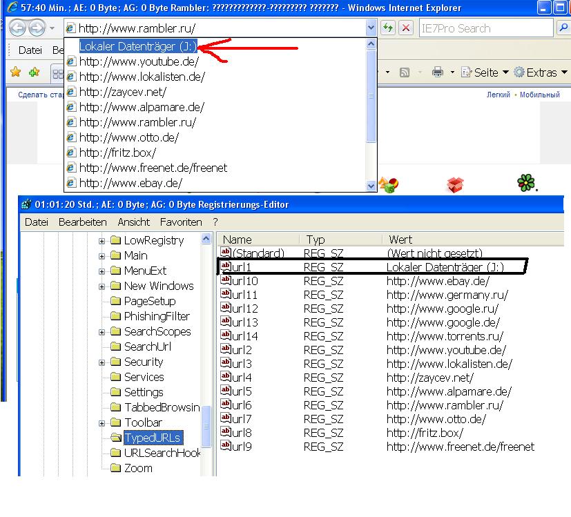The height and width of the screenshot is (517, 571).
Task: Click the Add to Favorites star-plus icon
Action: click(x=33, y=72)
